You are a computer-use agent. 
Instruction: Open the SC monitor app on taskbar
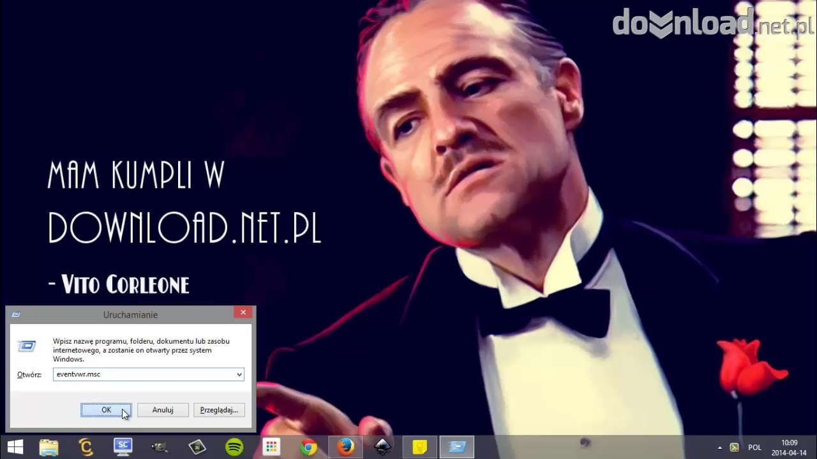coord(123,447)
